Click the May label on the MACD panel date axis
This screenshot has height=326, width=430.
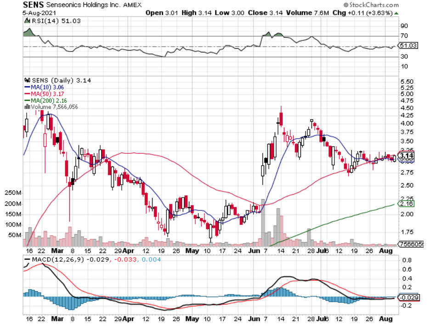(192, 319)
